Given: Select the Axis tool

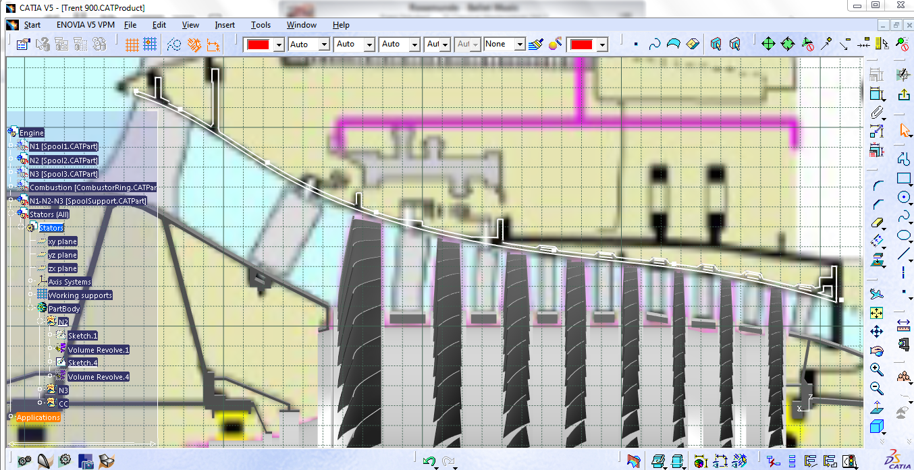Looking at the screenshot, I should pos(903,273).
